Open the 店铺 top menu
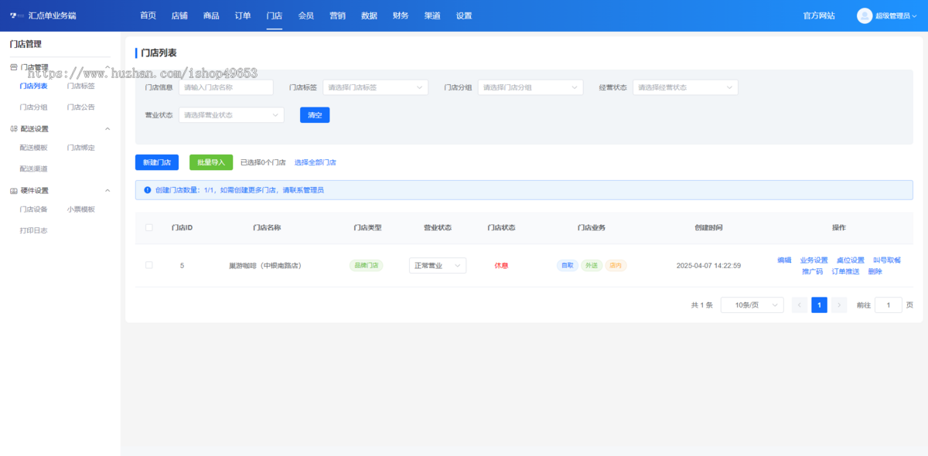The image size is (928, 456). click(179, 15)
